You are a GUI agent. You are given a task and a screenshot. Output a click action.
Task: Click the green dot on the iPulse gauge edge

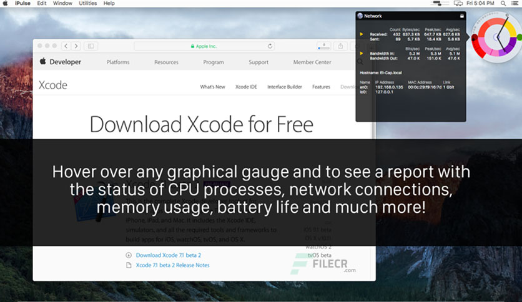pyautogui.click(x=520, y=37)
